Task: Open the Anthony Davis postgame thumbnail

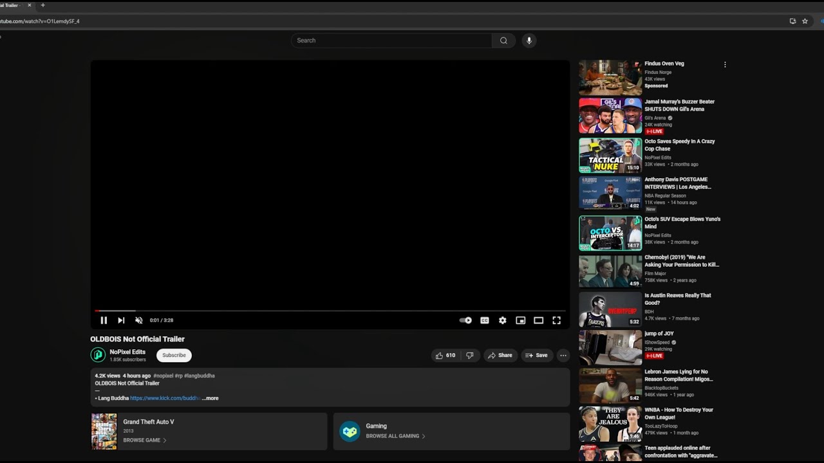Action: 610,193
